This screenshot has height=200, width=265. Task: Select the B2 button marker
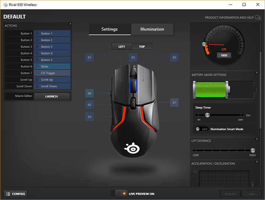[x=174, y=58]
